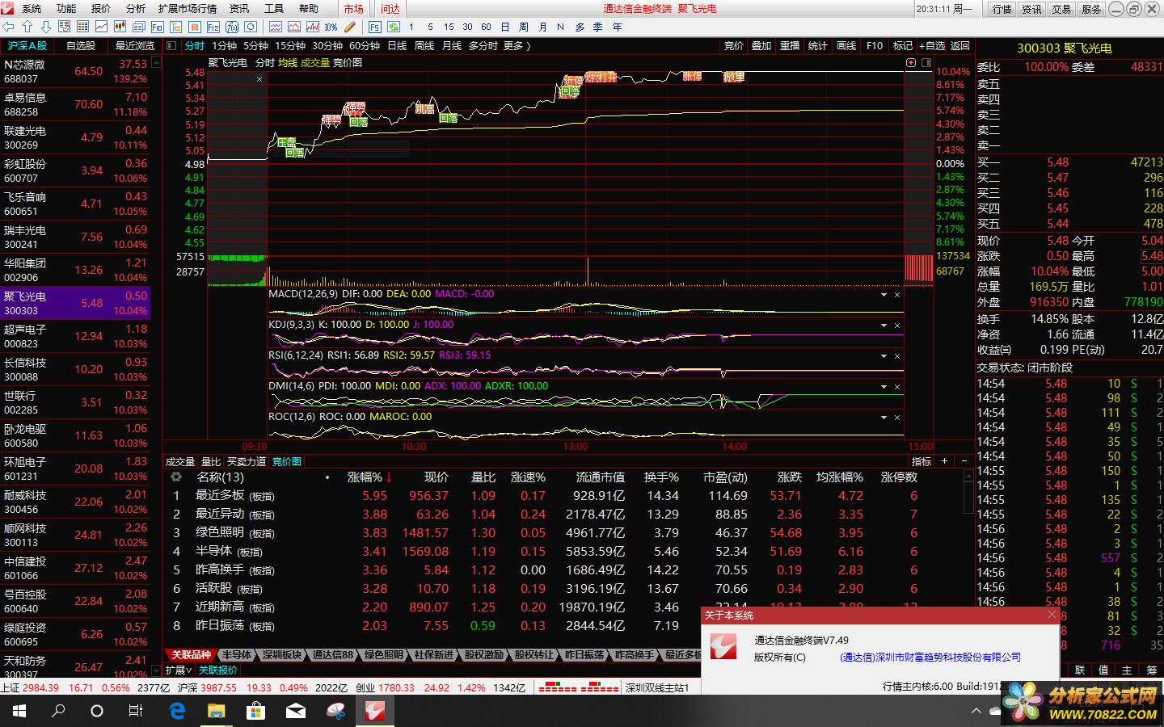The image size is (1164, 727).
Task: Click the panel layout icon beside 分时
Action: (x=171, y=46)
